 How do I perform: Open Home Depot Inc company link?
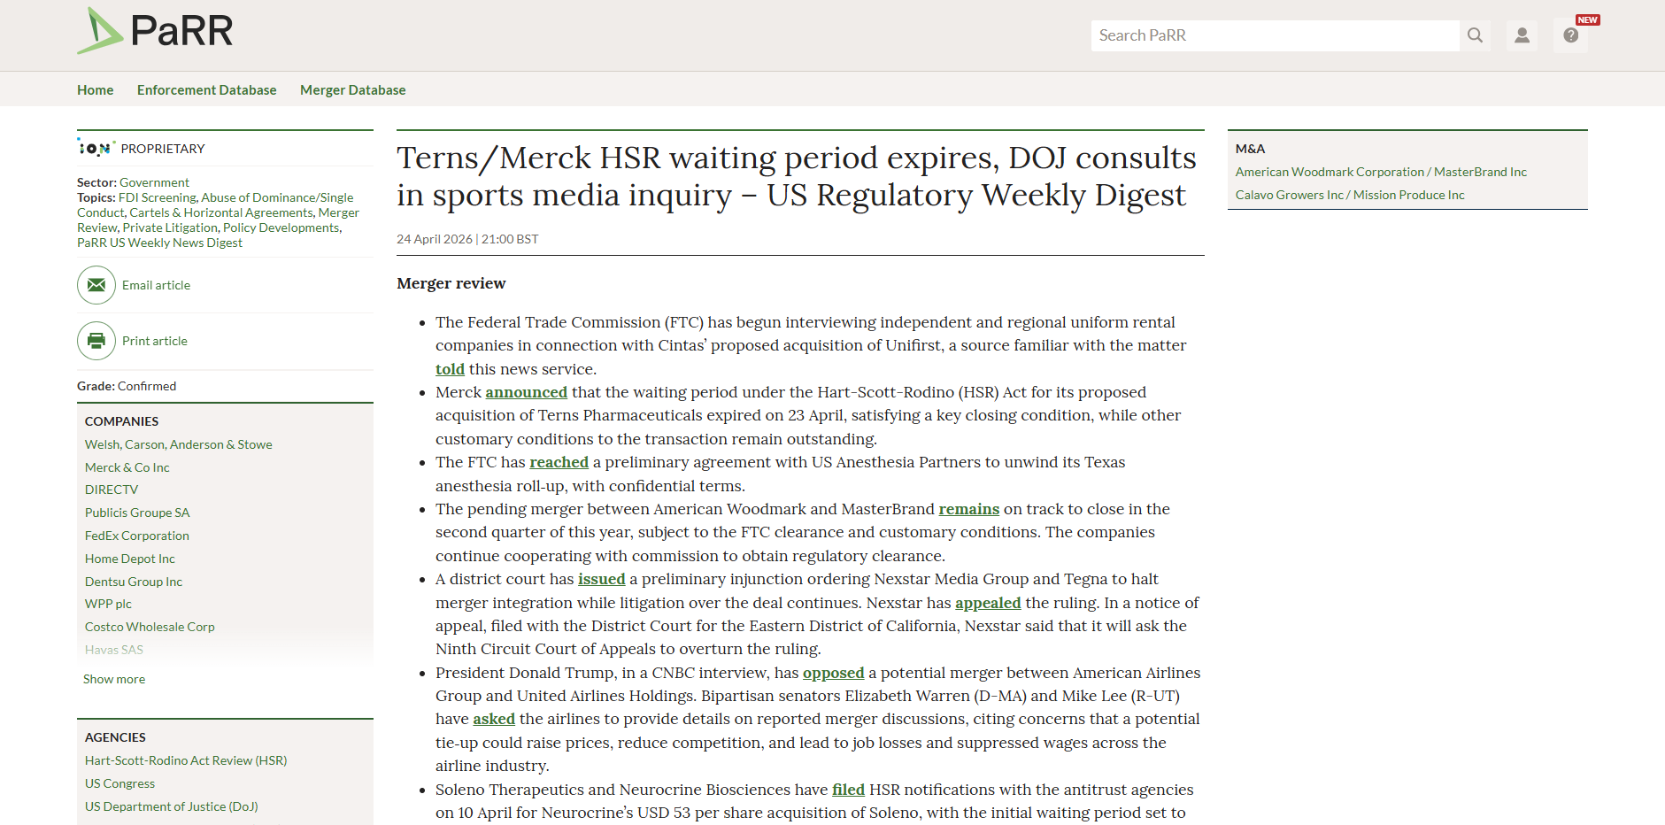(x=130, y=559)
